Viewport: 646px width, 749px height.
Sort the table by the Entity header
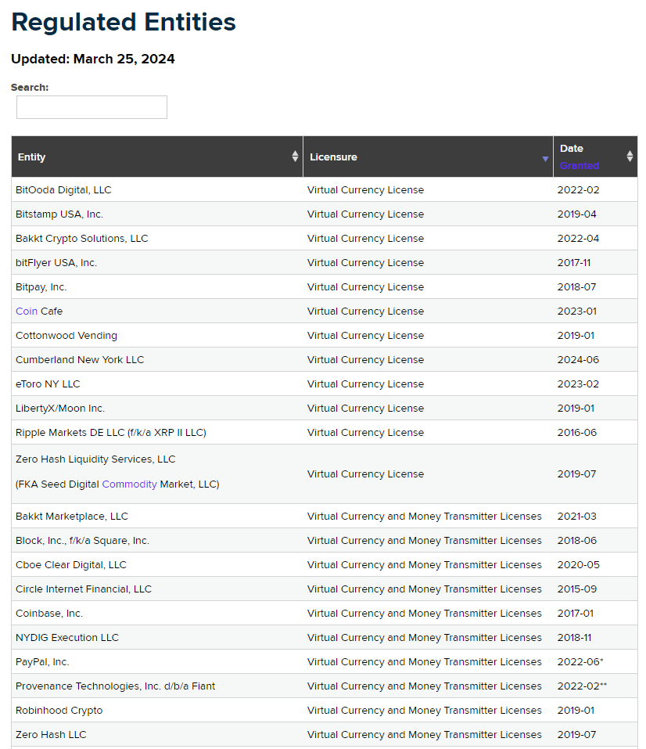pyautogui.click(x=32, y=157)
